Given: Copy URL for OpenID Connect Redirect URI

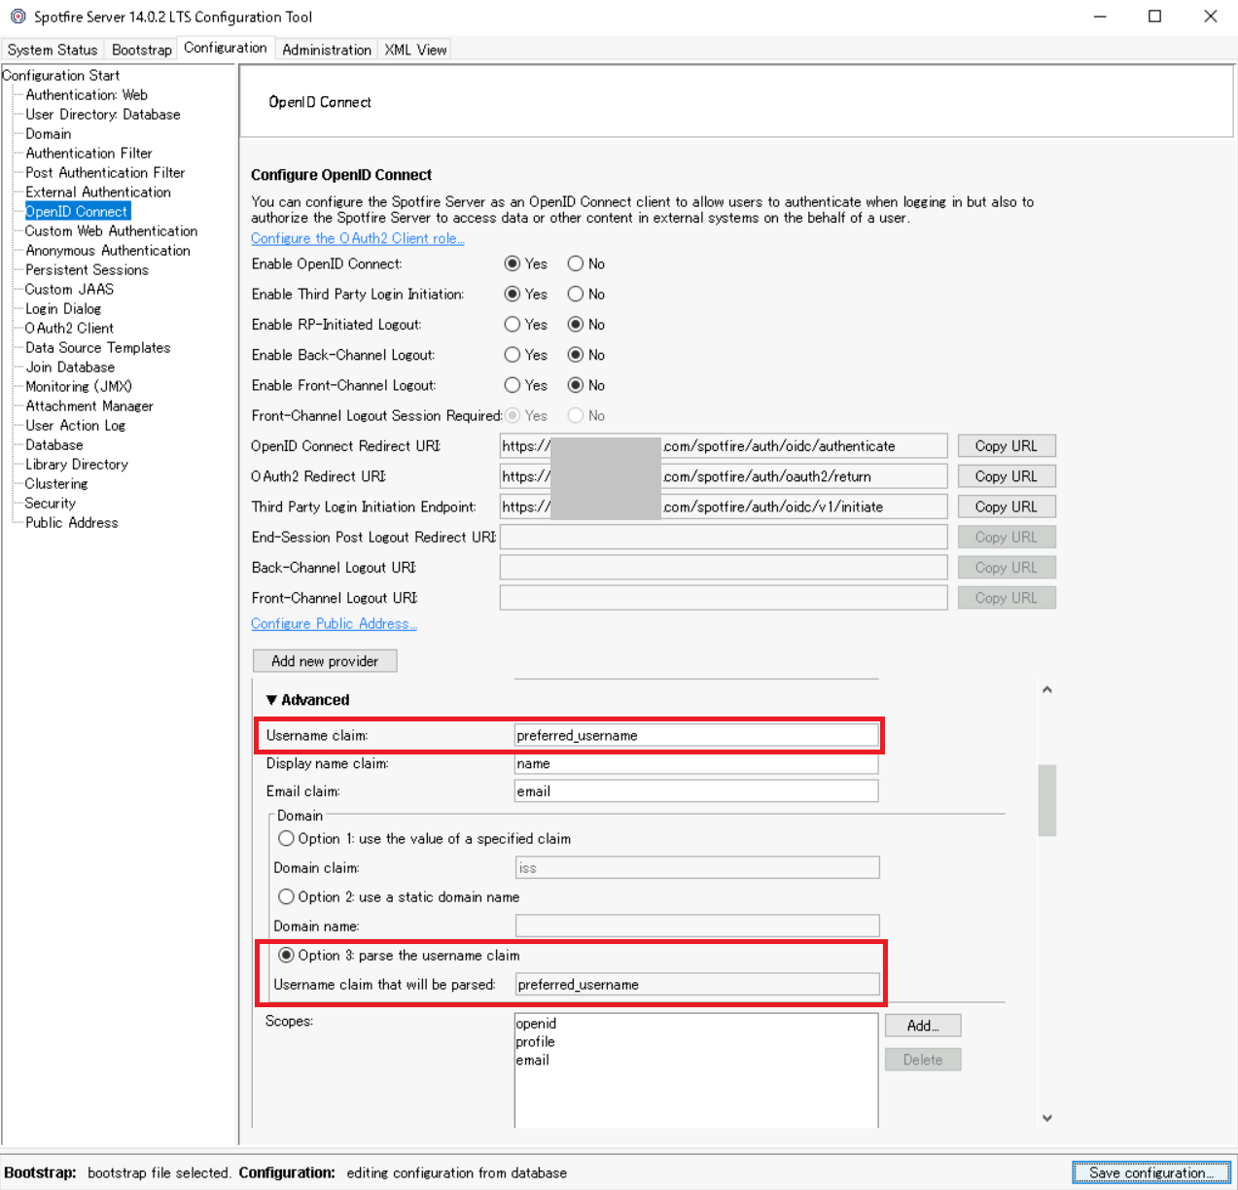Looking at the screenshot, I should tap(1007, 445).
